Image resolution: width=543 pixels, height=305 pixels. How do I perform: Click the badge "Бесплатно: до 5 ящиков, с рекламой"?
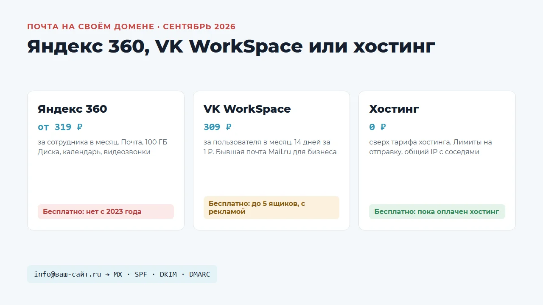pyautogui.click(x=271, y=208)
